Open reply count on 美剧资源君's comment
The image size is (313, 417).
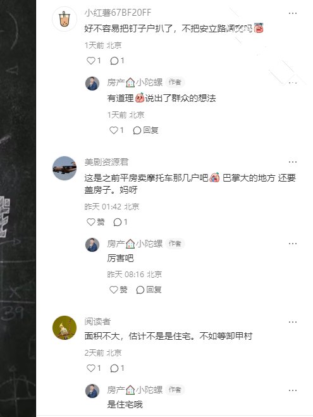120,222
